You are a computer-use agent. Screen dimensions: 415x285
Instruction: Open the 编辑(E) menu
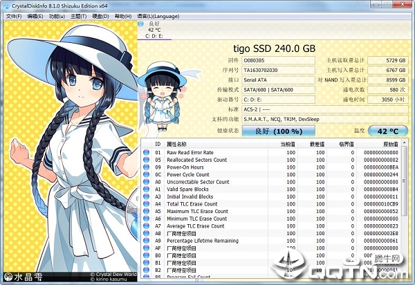coord(35,17)
